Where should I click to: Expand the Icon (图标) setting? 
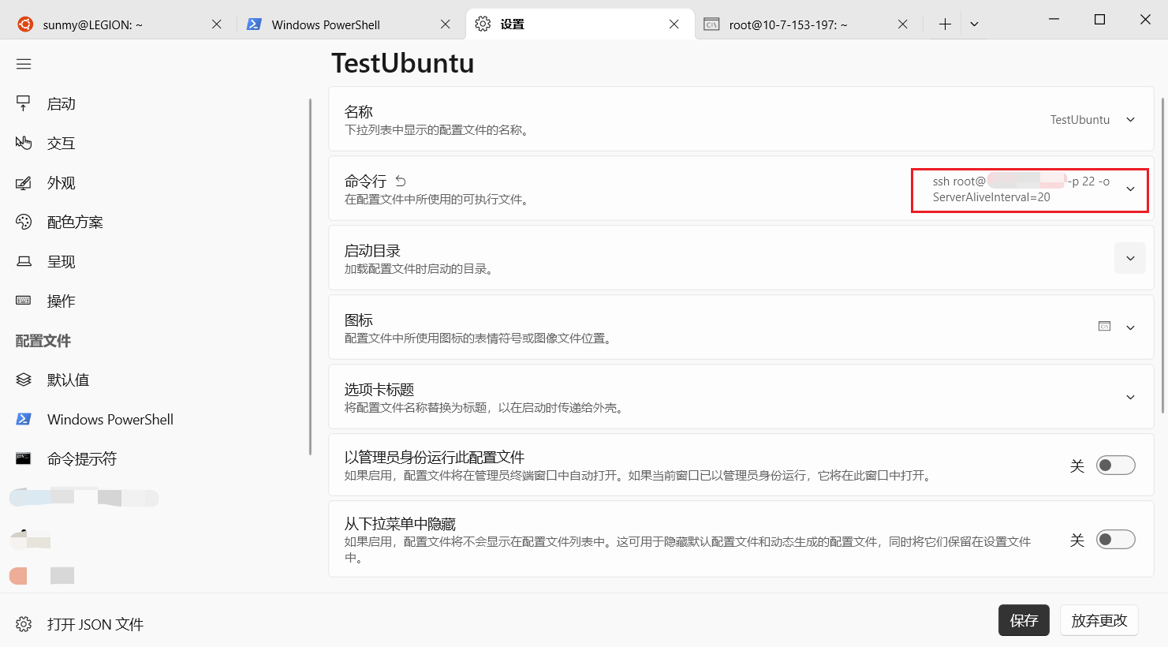point(1130,328)
